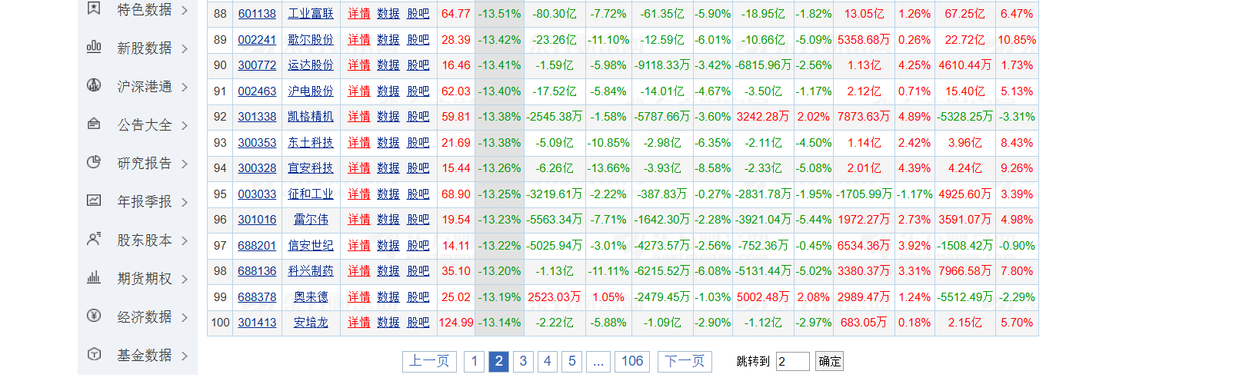Click the 研究报告 pie chart icon
Image resolution: width=1246 pixels, height=381 pixels.
point(94,162)
